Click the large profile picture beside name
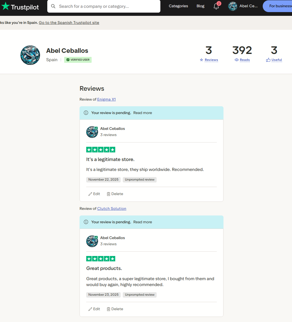 (30, 55)
